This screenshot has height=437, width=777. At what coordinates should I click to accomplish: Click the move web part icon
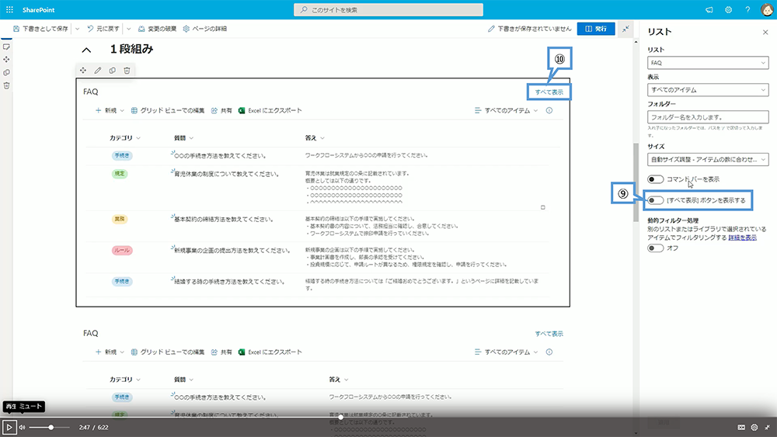[83, 71]
